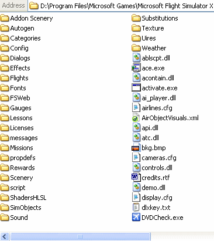Viewport: 214px width, 241px height.
Task: Click the Weather folder icon
Action: [136, 48]
